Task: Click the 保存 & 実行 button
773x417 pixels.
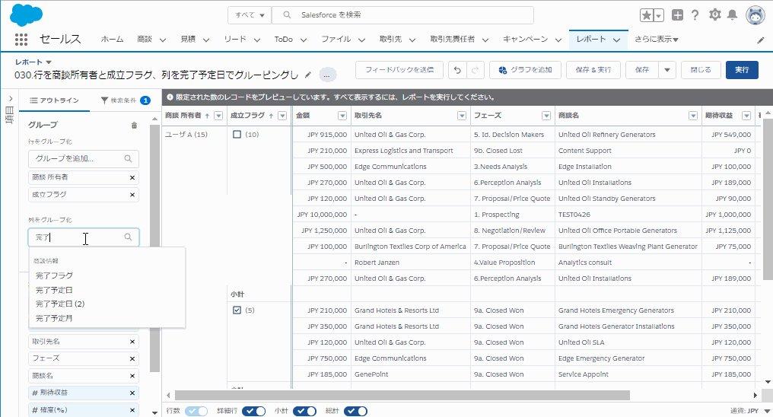Action: pyautogui.click(x=593, y=70)
